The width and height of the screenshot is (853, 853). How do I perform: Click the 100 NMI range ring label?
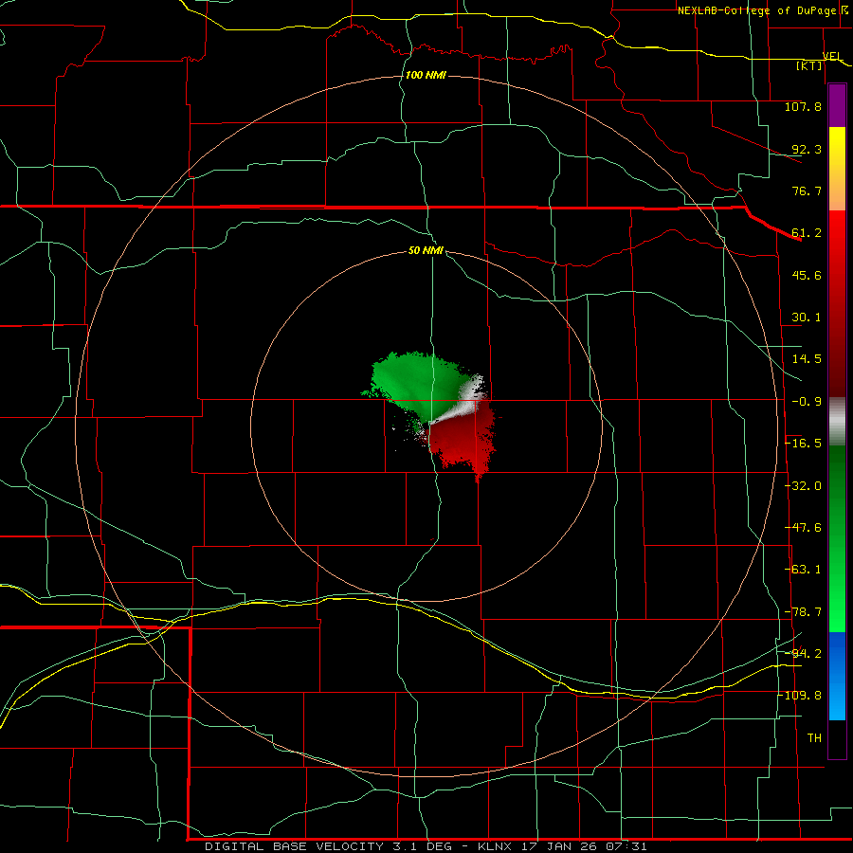coord(426,75)
